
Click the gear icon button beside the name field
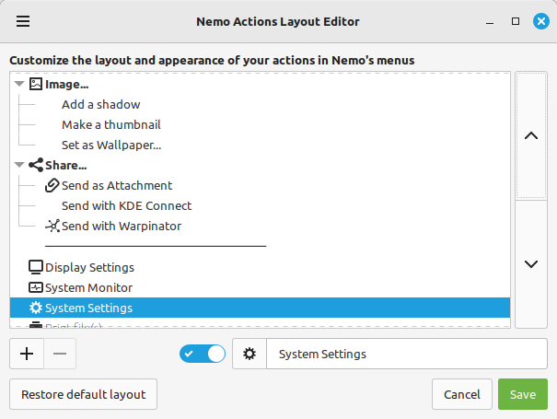click(x=249, y=355)
